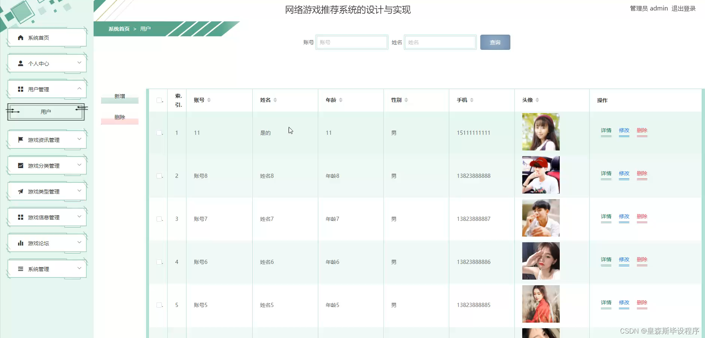The width and height of the screenshot is (705, 338).
Task: Click the 系统管理 list icon
Action: (20, 268)
